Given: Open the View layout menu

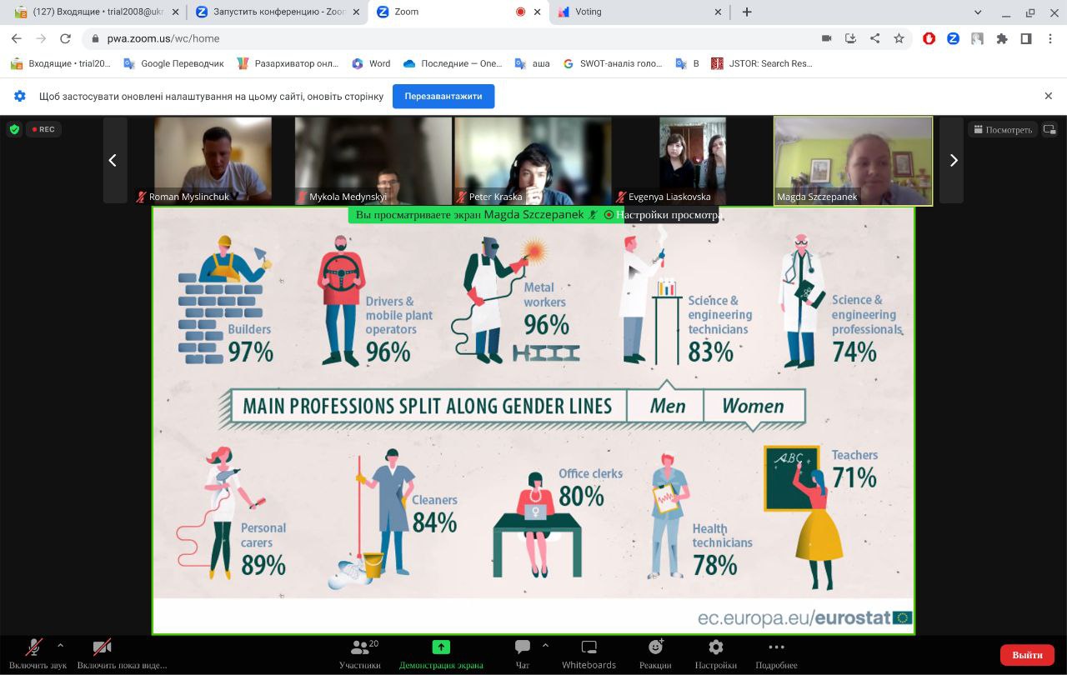Looking at the screenshot, I should (1002, 129).
